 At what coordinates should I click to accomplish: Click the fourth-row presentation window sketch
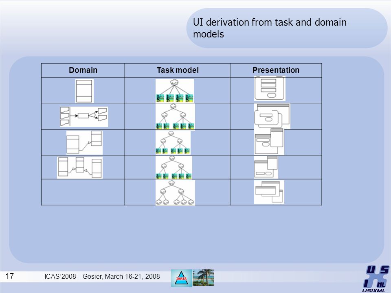pyautogui.click(x=266, y=167)
